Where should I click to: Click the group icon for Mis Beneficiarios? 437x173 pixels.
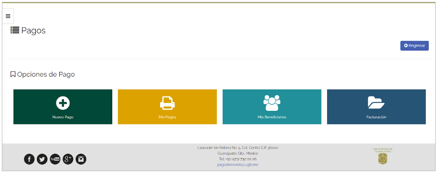272,103
